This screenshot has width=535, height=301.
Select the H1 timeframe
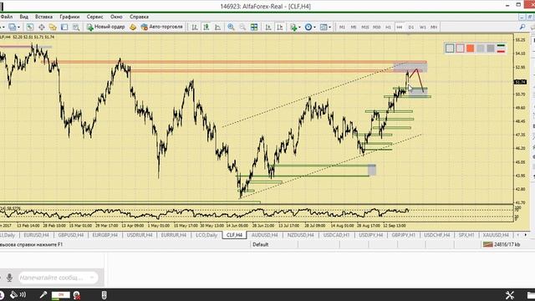tap(388, 27)
